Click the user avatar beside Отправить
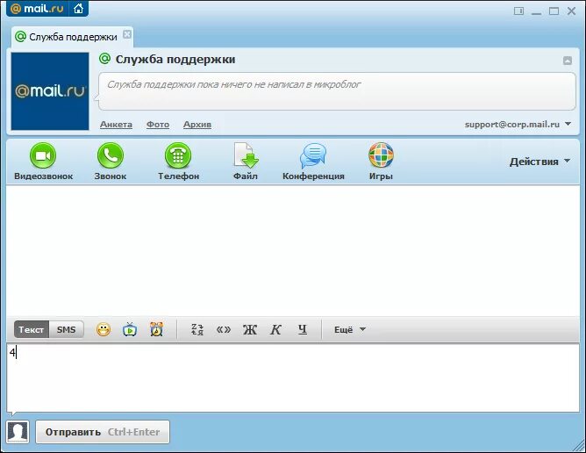This screenshot has width=586, height=453. 18,432
